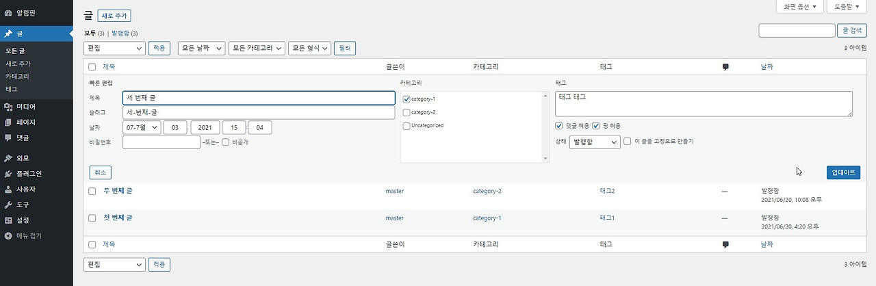Check category-2 checkbox
The width and height of the screenshot is (876, 286).
407,112
